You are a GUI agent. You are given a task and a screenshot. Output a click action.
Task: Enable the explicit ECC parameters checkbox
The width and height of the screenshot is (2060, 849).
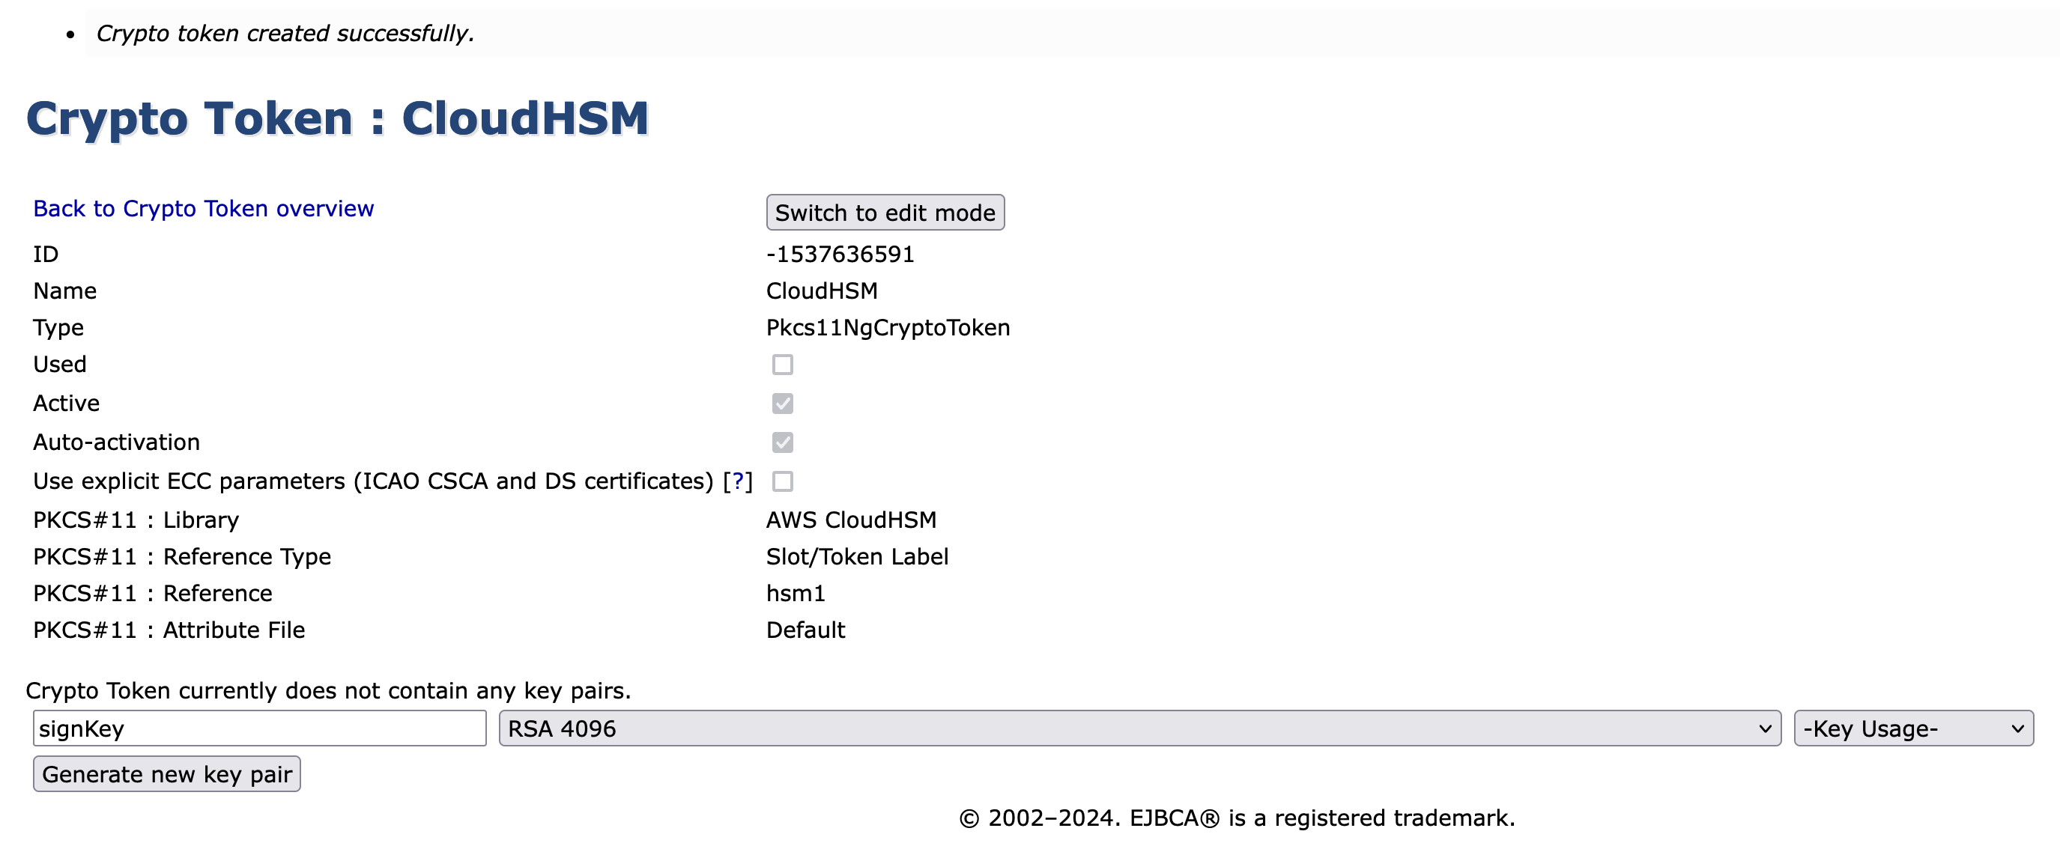point(782,481)
